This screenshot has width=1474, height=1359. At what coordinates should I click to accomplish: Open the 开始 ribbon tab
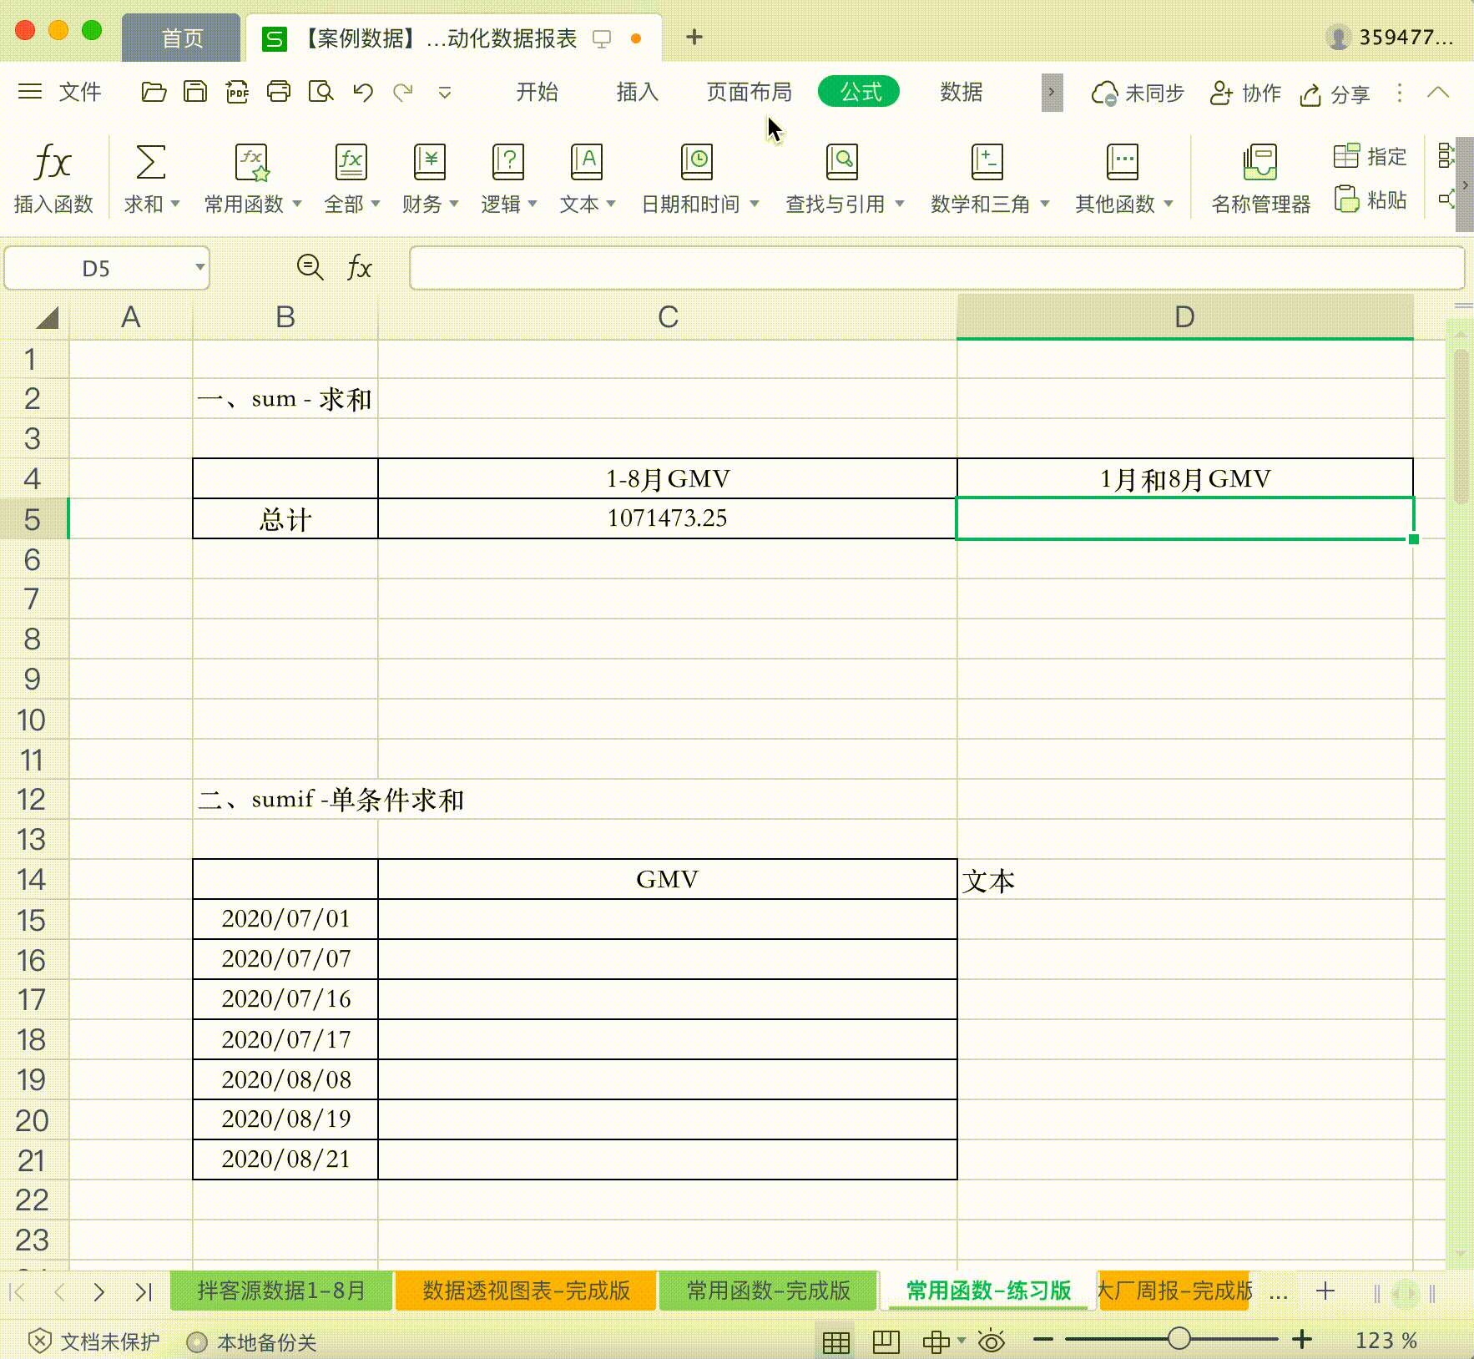[x=537, y=92]
